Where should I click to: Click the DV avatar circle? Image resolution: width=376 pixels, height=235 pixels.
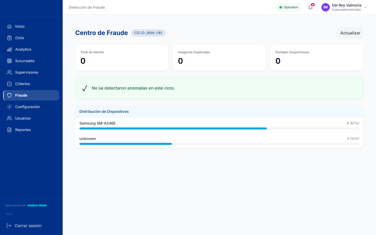click(326, 7)
